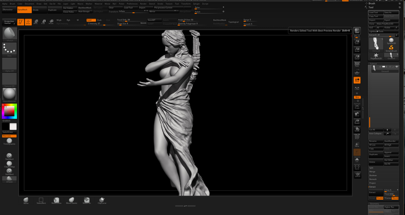
Task: Toggle Solo mode icon
Action: pos(357,160)
